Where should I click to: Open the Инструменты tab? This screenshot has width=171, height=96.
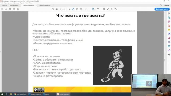tap(14, 5)
